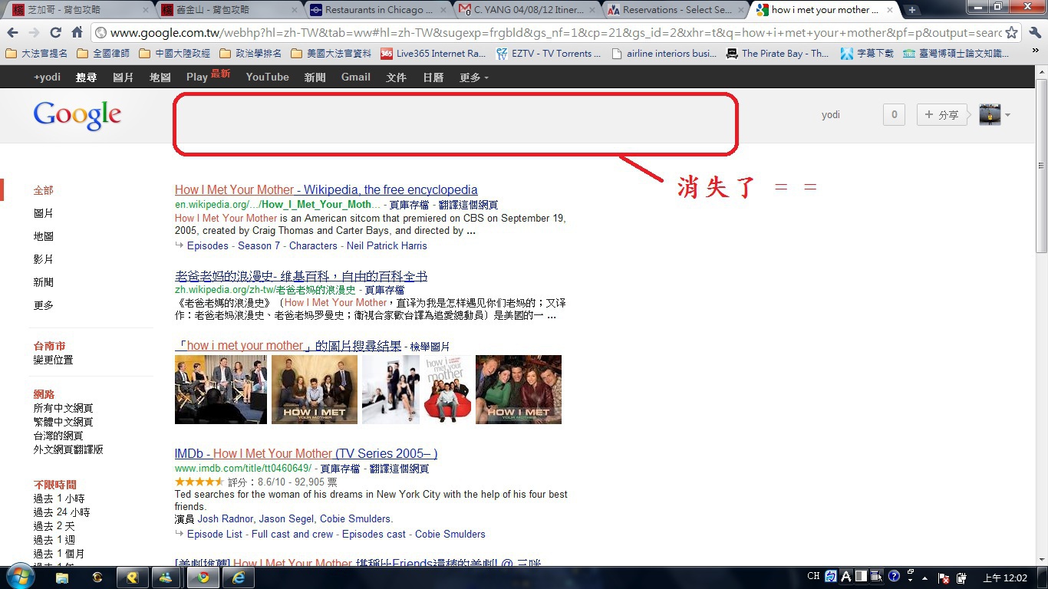The width and height of the screenshot is (1048, 589).
Task: Select Gmail in the Google bar
Action: 356,77
